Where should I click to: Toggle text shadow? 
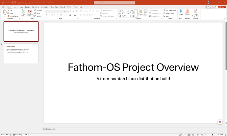coord(55,15)
